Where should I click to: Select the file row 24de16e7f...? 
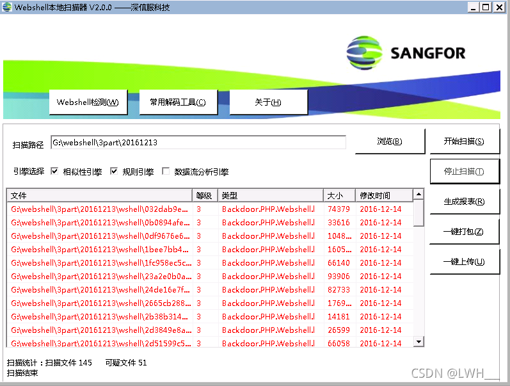tap(210, 290)
